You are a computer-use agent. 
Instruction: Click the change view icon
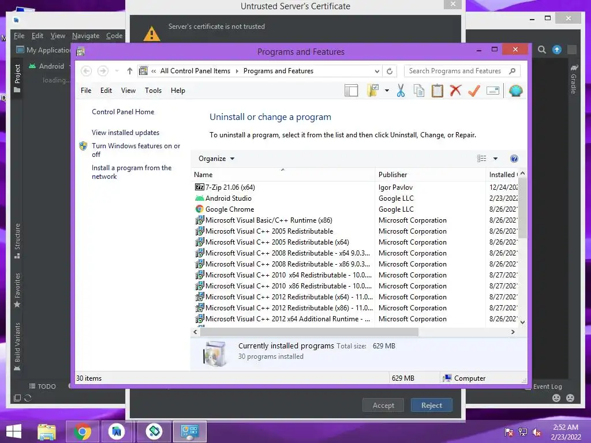click(x=481, y=159)
